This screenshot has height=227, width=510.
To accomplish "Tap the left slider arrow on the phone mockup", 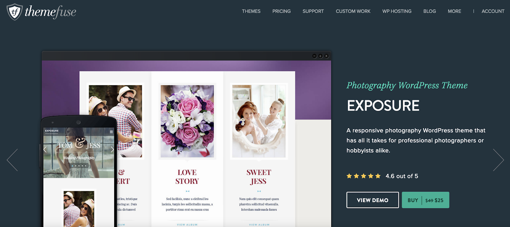I will pos(45,149).
